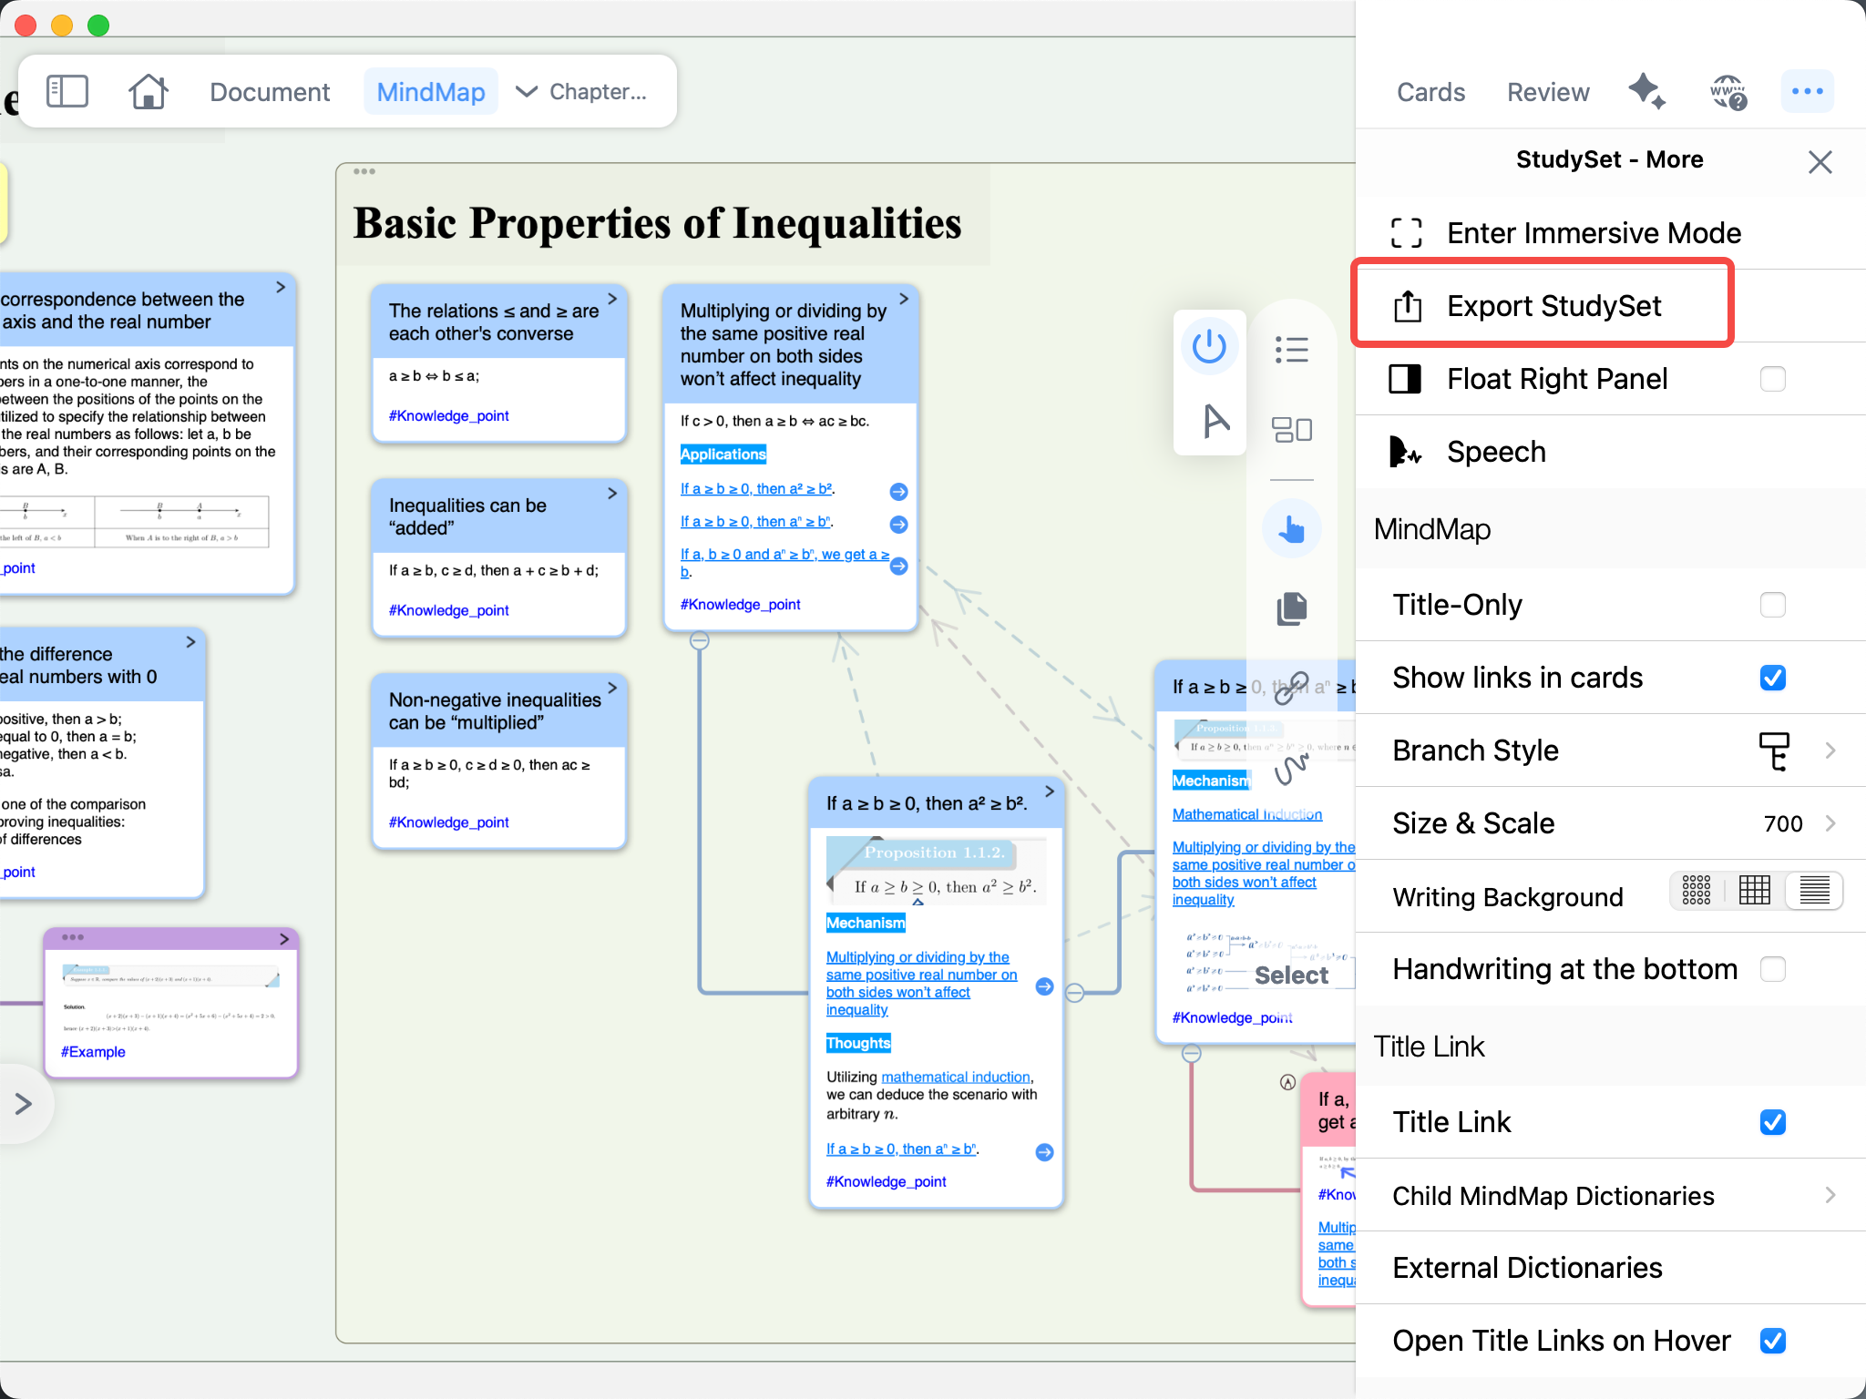
Task: Uncheck Open Title Links on Hover
Action: pos(1772,1341)
